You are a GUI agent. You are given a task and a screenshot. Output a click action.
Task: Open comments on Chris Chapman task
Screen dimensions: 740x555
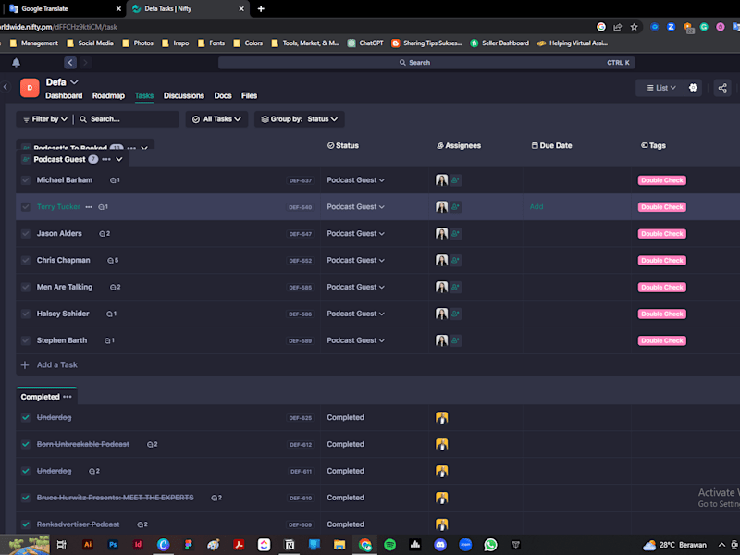tap(113, 261)
